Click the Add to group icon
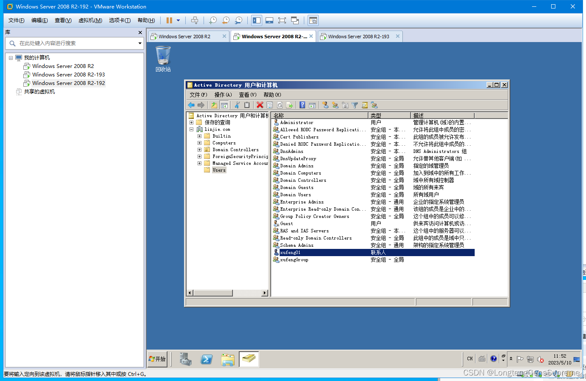The height and width of the screenshot is (381, 586). [374, 105]
